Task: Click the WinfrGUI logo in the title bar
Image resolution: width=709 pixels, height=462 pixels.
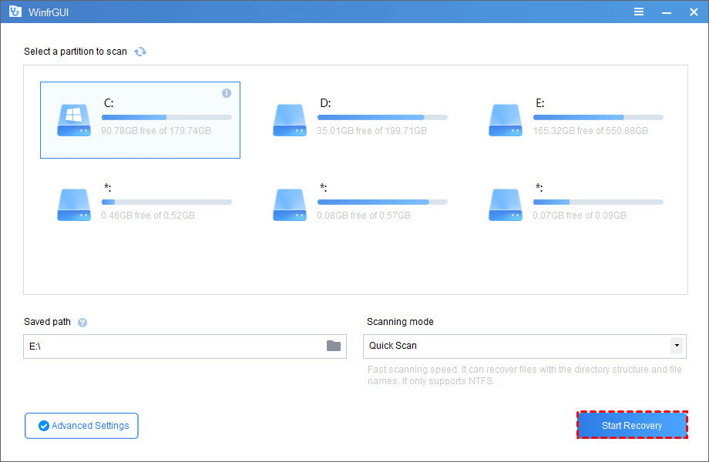Action: tap(15, 12)
